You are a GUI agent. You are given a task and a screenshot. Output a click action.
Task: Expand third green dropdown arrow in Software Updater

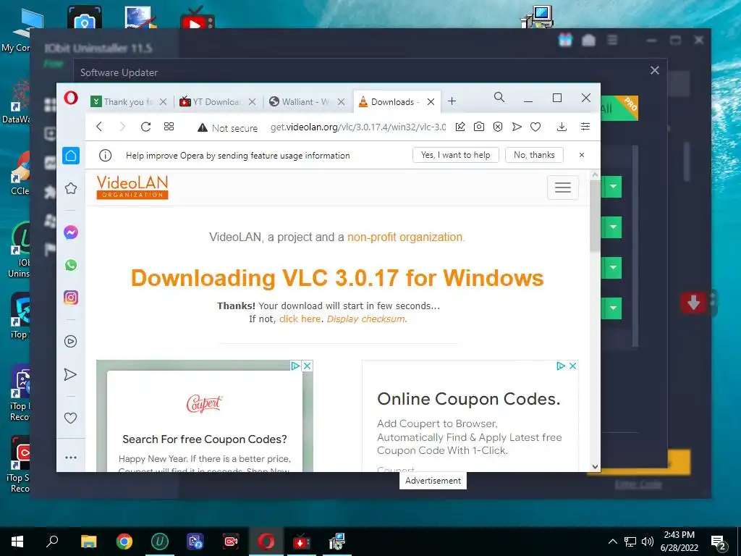(x=613, y=268)
